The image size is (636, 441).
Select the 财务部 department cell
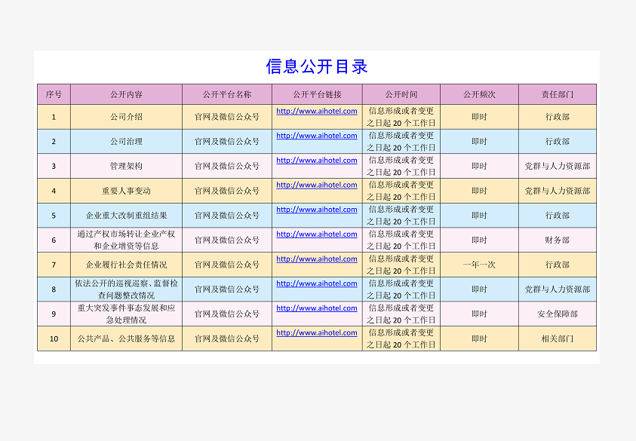tap(558, 240)
